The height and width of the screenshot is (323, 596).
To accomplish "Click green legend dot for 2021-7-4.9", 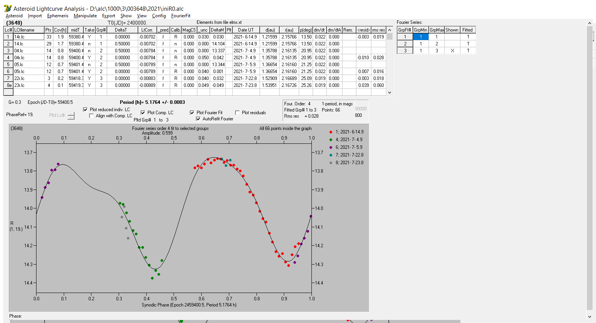I will tap(331, 140).
